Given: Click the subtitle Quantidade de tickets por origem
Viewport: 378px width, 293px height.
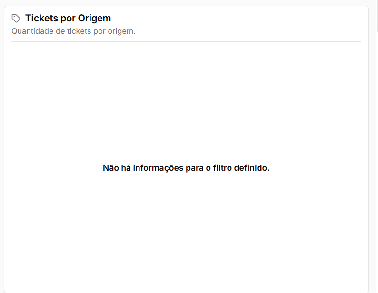Looking at the screenshot, I should (x=73, y=31).
